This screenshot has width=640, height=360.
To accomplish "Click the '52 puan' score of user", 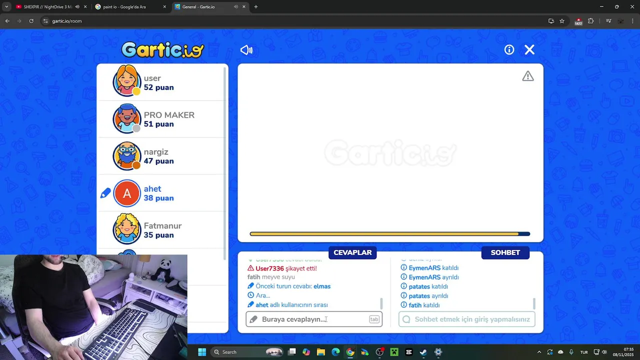I will click(159, 87).
